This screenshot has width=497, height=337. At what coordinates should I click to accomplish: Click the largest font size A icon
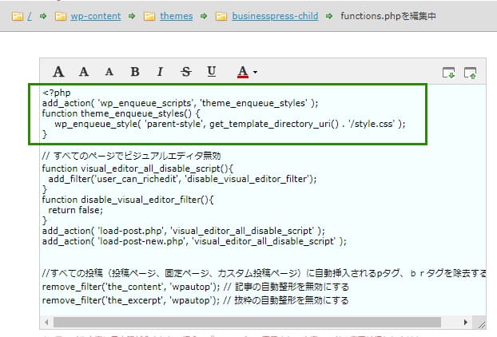point(58,72)
